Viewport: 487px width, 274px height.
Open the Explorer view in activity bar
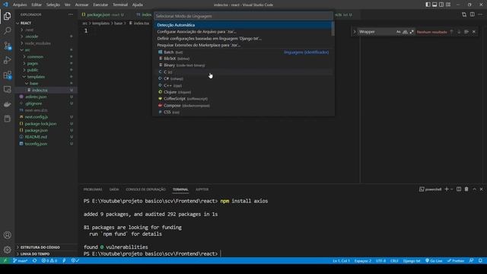(x=7, y=16)
